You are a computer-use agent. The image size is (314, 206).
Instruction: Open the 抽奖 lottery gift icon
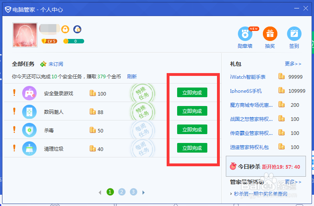270,34
